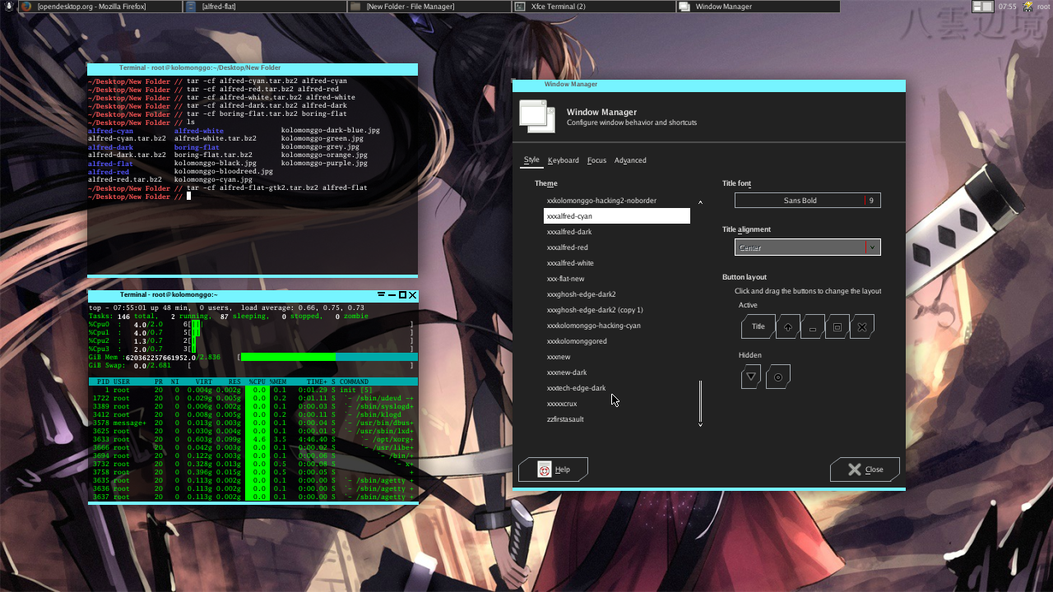The image size is (1053, 592).
Task: Pick the xxxxxcrux theme
Action: (x=617, y=404)
